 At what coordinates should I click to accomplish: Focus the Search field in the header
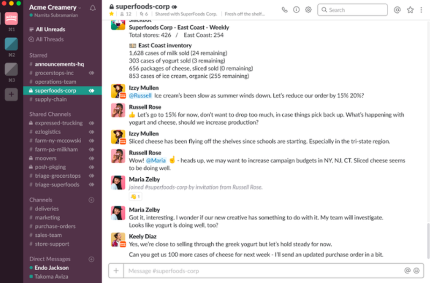tap(353, 10)
